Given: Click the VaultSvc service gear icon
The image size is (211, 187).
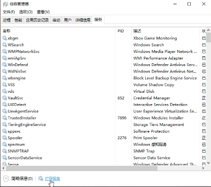Looking at the screenshot, I should click(x=5, y=98).
